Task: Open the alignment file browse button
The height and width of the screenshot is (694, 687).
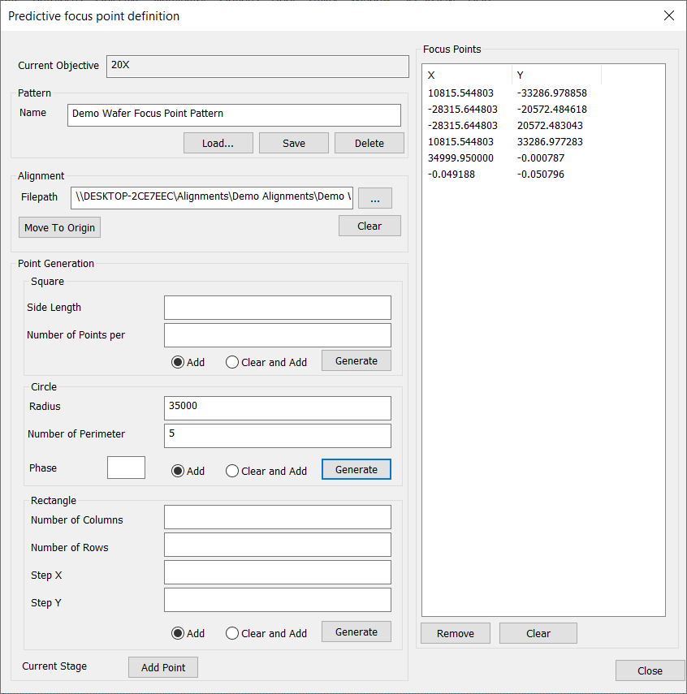Action: [x=374, y=198]
